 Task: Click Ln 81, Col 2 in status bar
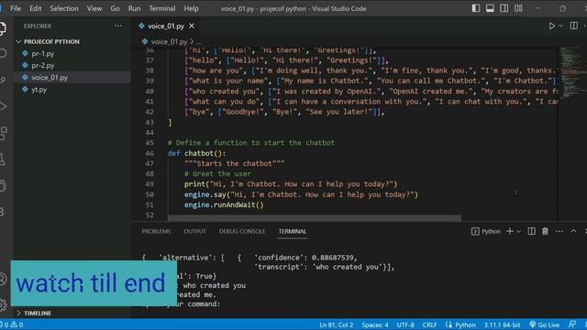click(337, 324)
